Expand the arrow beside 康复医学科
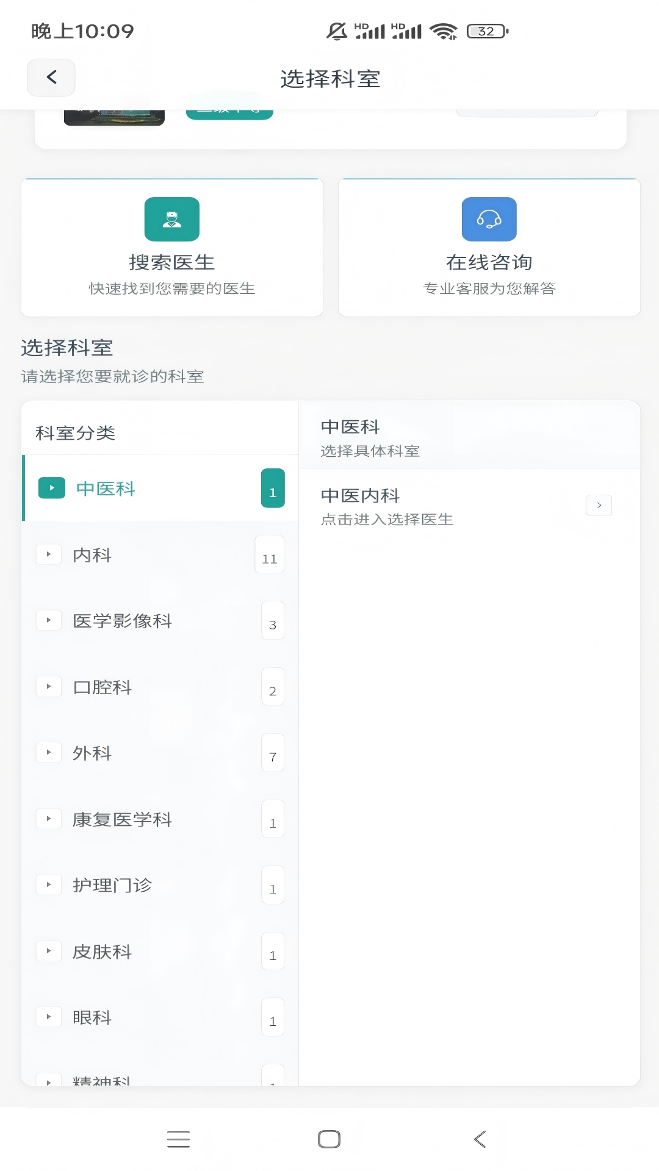This screenshot has height=1171, width=659. coord(49,818)
